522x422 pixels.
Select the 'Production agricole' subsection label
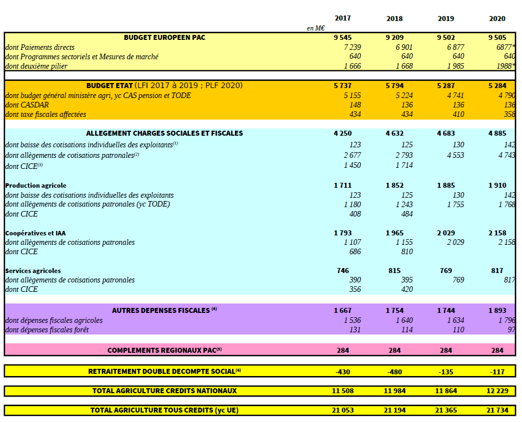pos(35,186)
